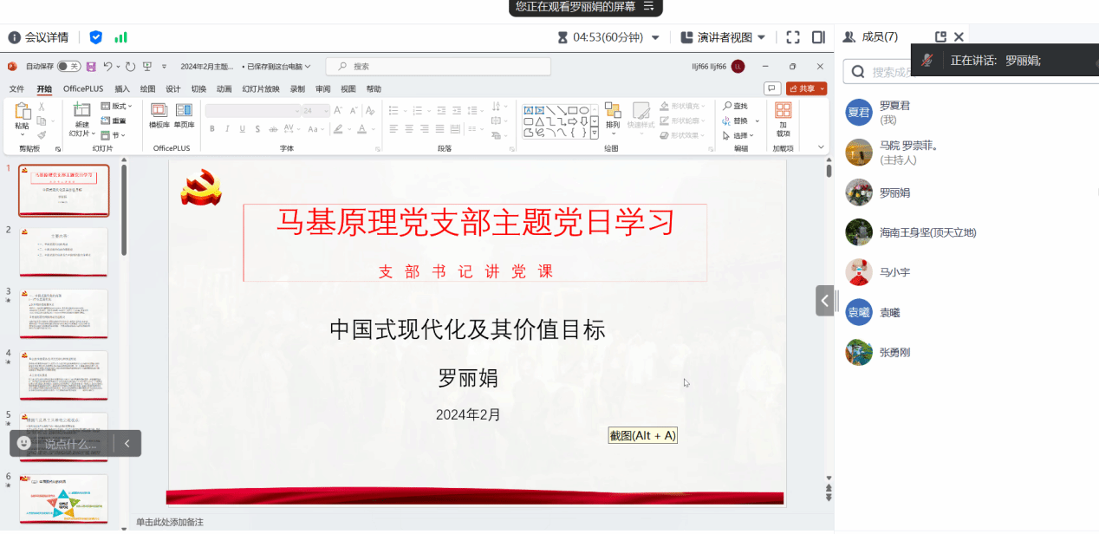This screenshot has height=534, width=1099.
Task: Click the Find (查找) magnifier icon
Action: pos(727,107)
